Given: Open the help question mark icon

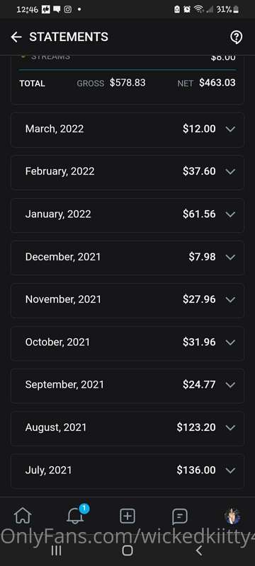Looking at the screenshot, I should point(236,37).
